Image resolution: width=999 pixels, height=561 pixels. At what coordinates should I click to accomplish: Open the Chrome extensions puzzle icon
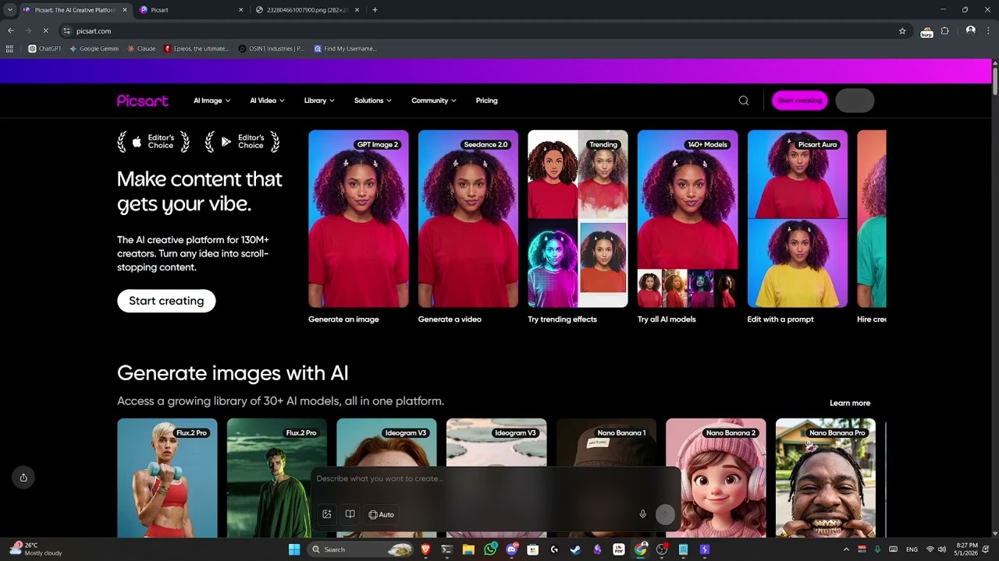tap(945, 31)
